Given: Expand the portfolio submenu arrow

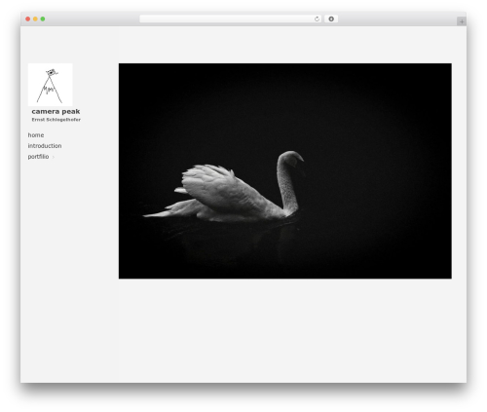Looking at the screenshot, I should pos(54,157).
